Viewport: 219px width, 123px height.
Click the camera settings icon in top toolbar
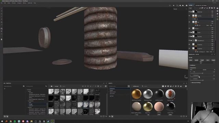(x=183, y=5)
